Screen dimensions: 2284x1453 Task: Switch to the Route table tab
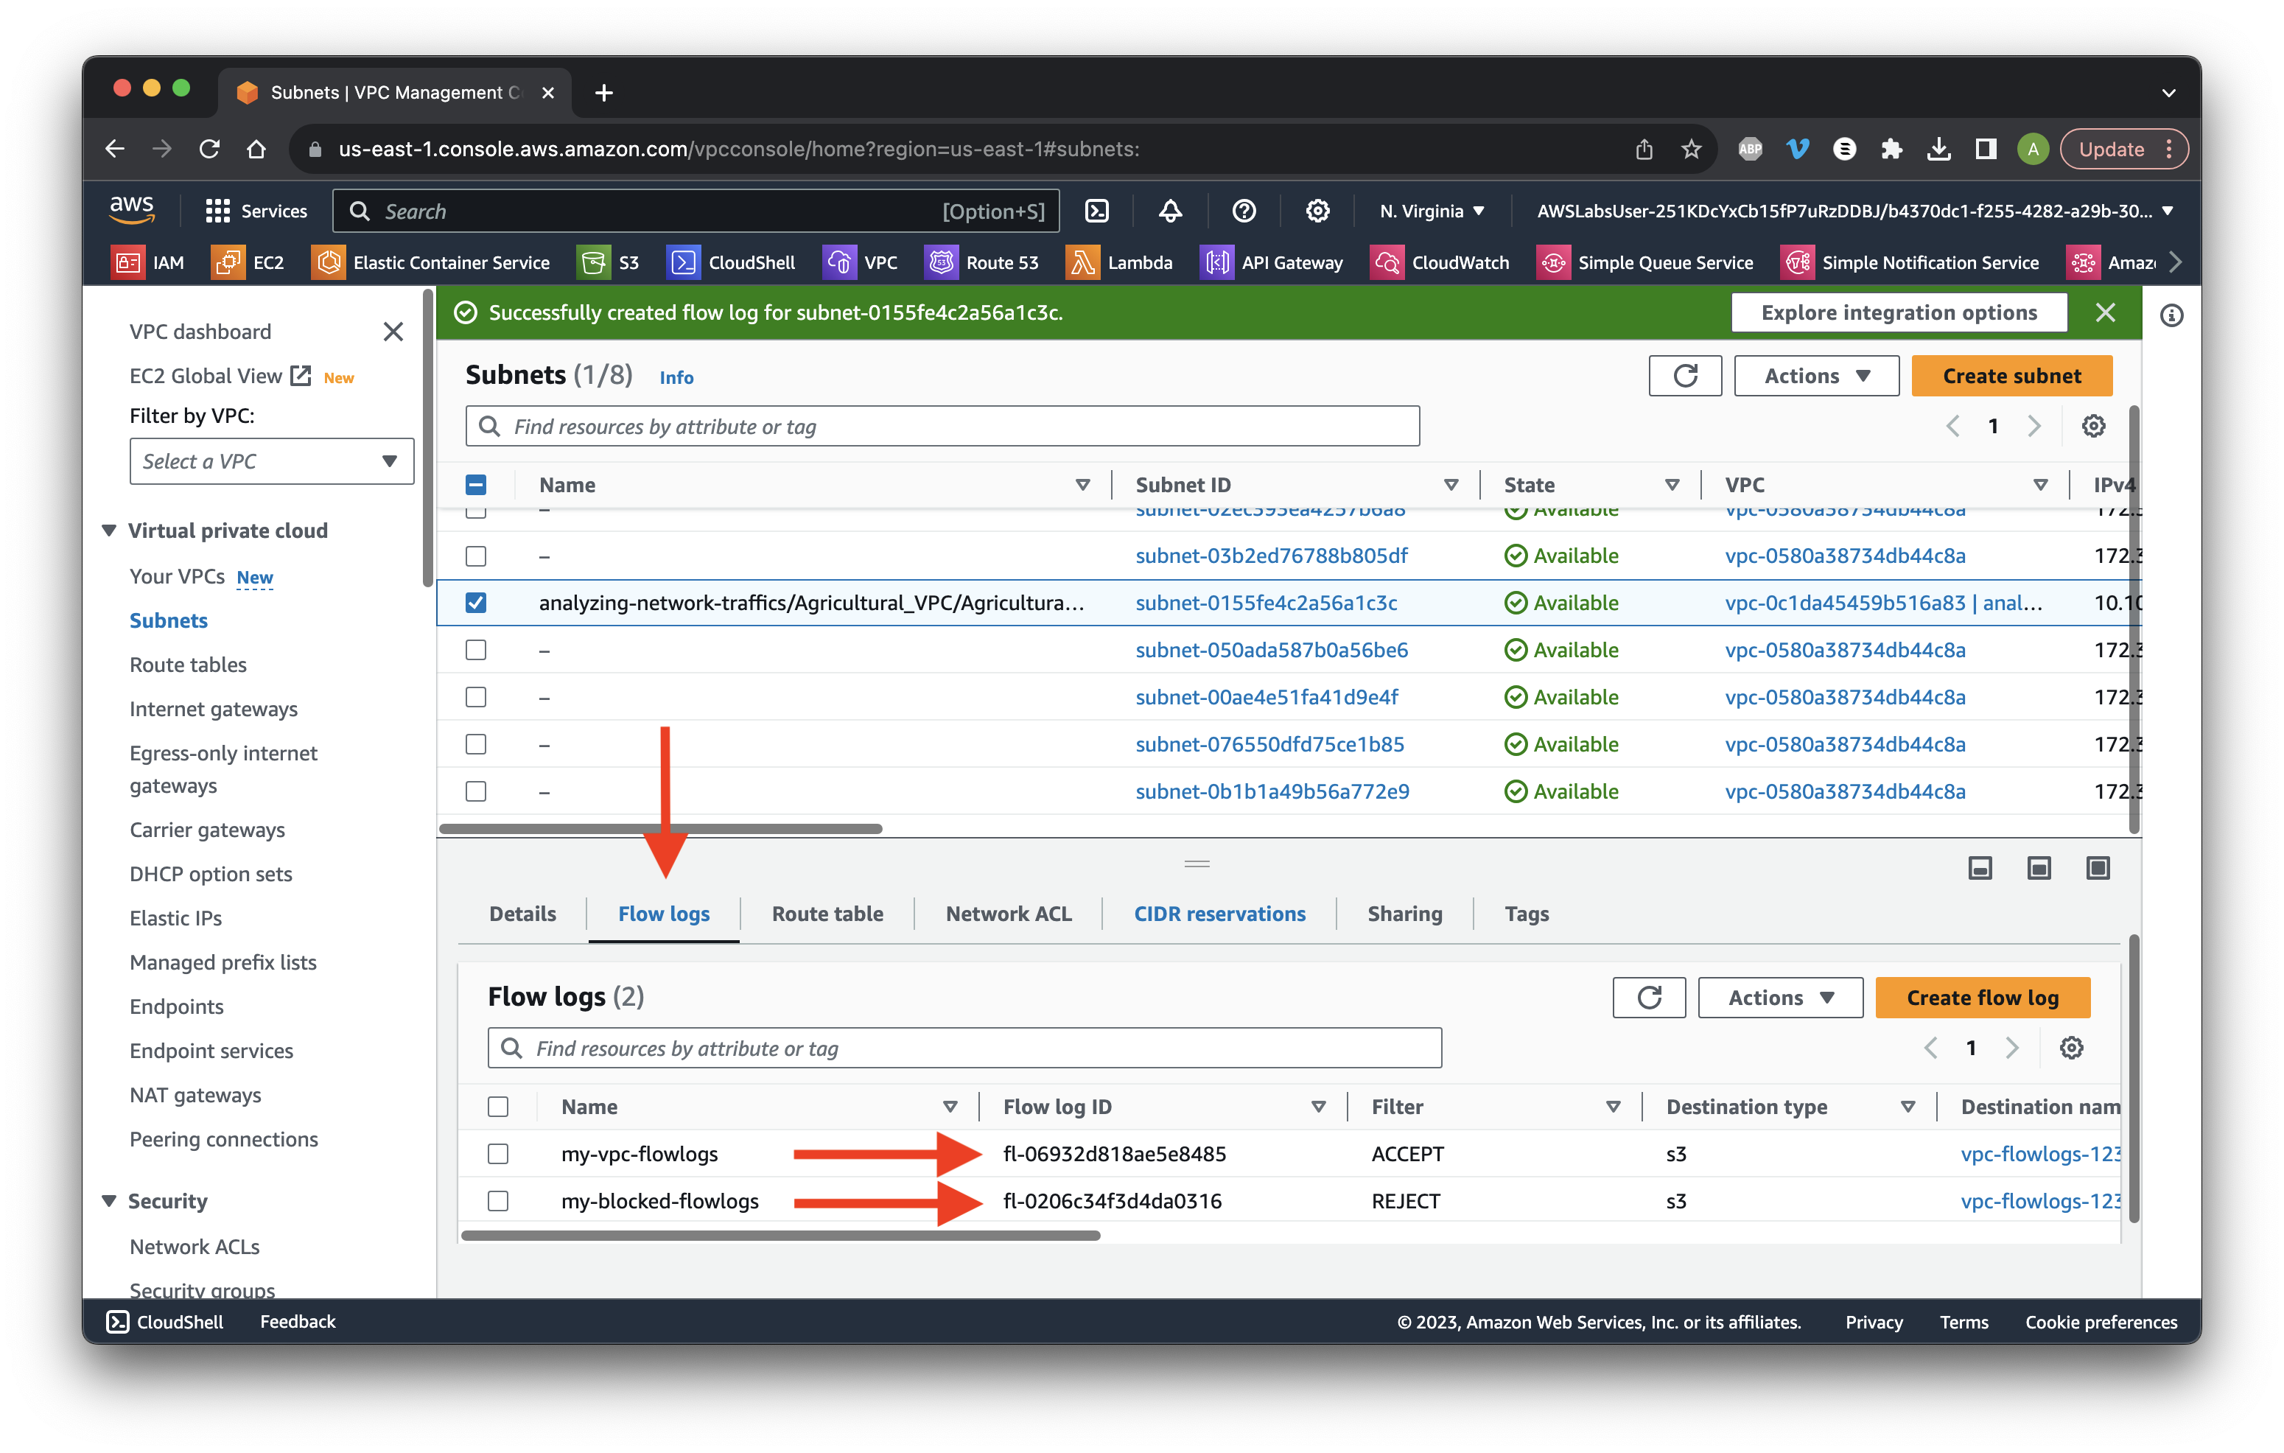click(827, 914)
